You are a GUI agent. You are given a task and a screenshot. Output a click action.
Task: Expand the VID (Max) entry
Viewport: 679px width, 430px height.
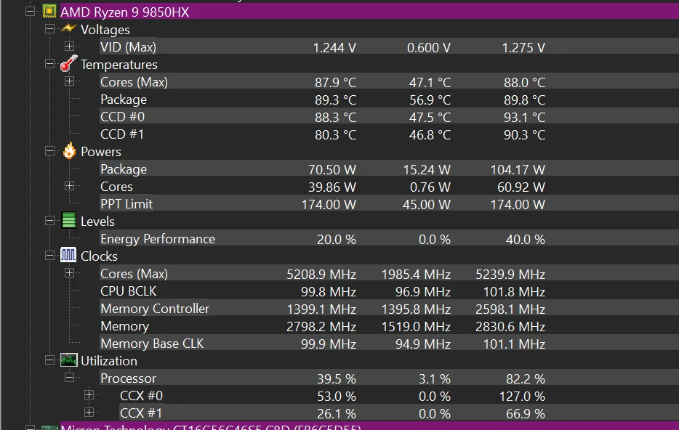tap(69, 46)
